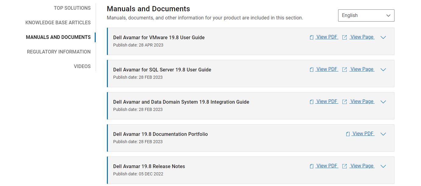This screenshot has width=421, height=186.
Task: Switch to the Videos section
Action: click(x=82, y=66)
